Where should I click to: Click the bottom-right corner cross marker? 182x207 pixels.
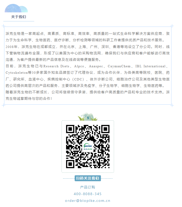click(172, 105)
